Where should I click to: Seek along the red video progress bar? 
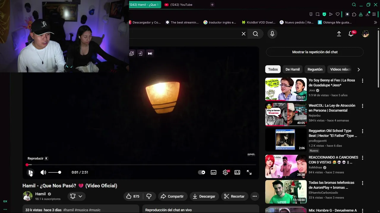pyautogui.click(x=141, y=165)
